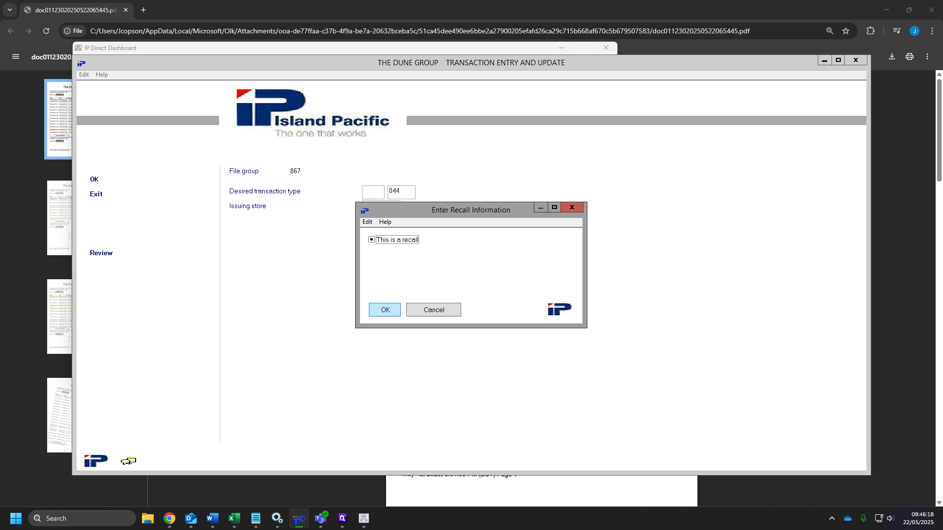
Task: Click the OneDrive tray icon
Action: 848,518
